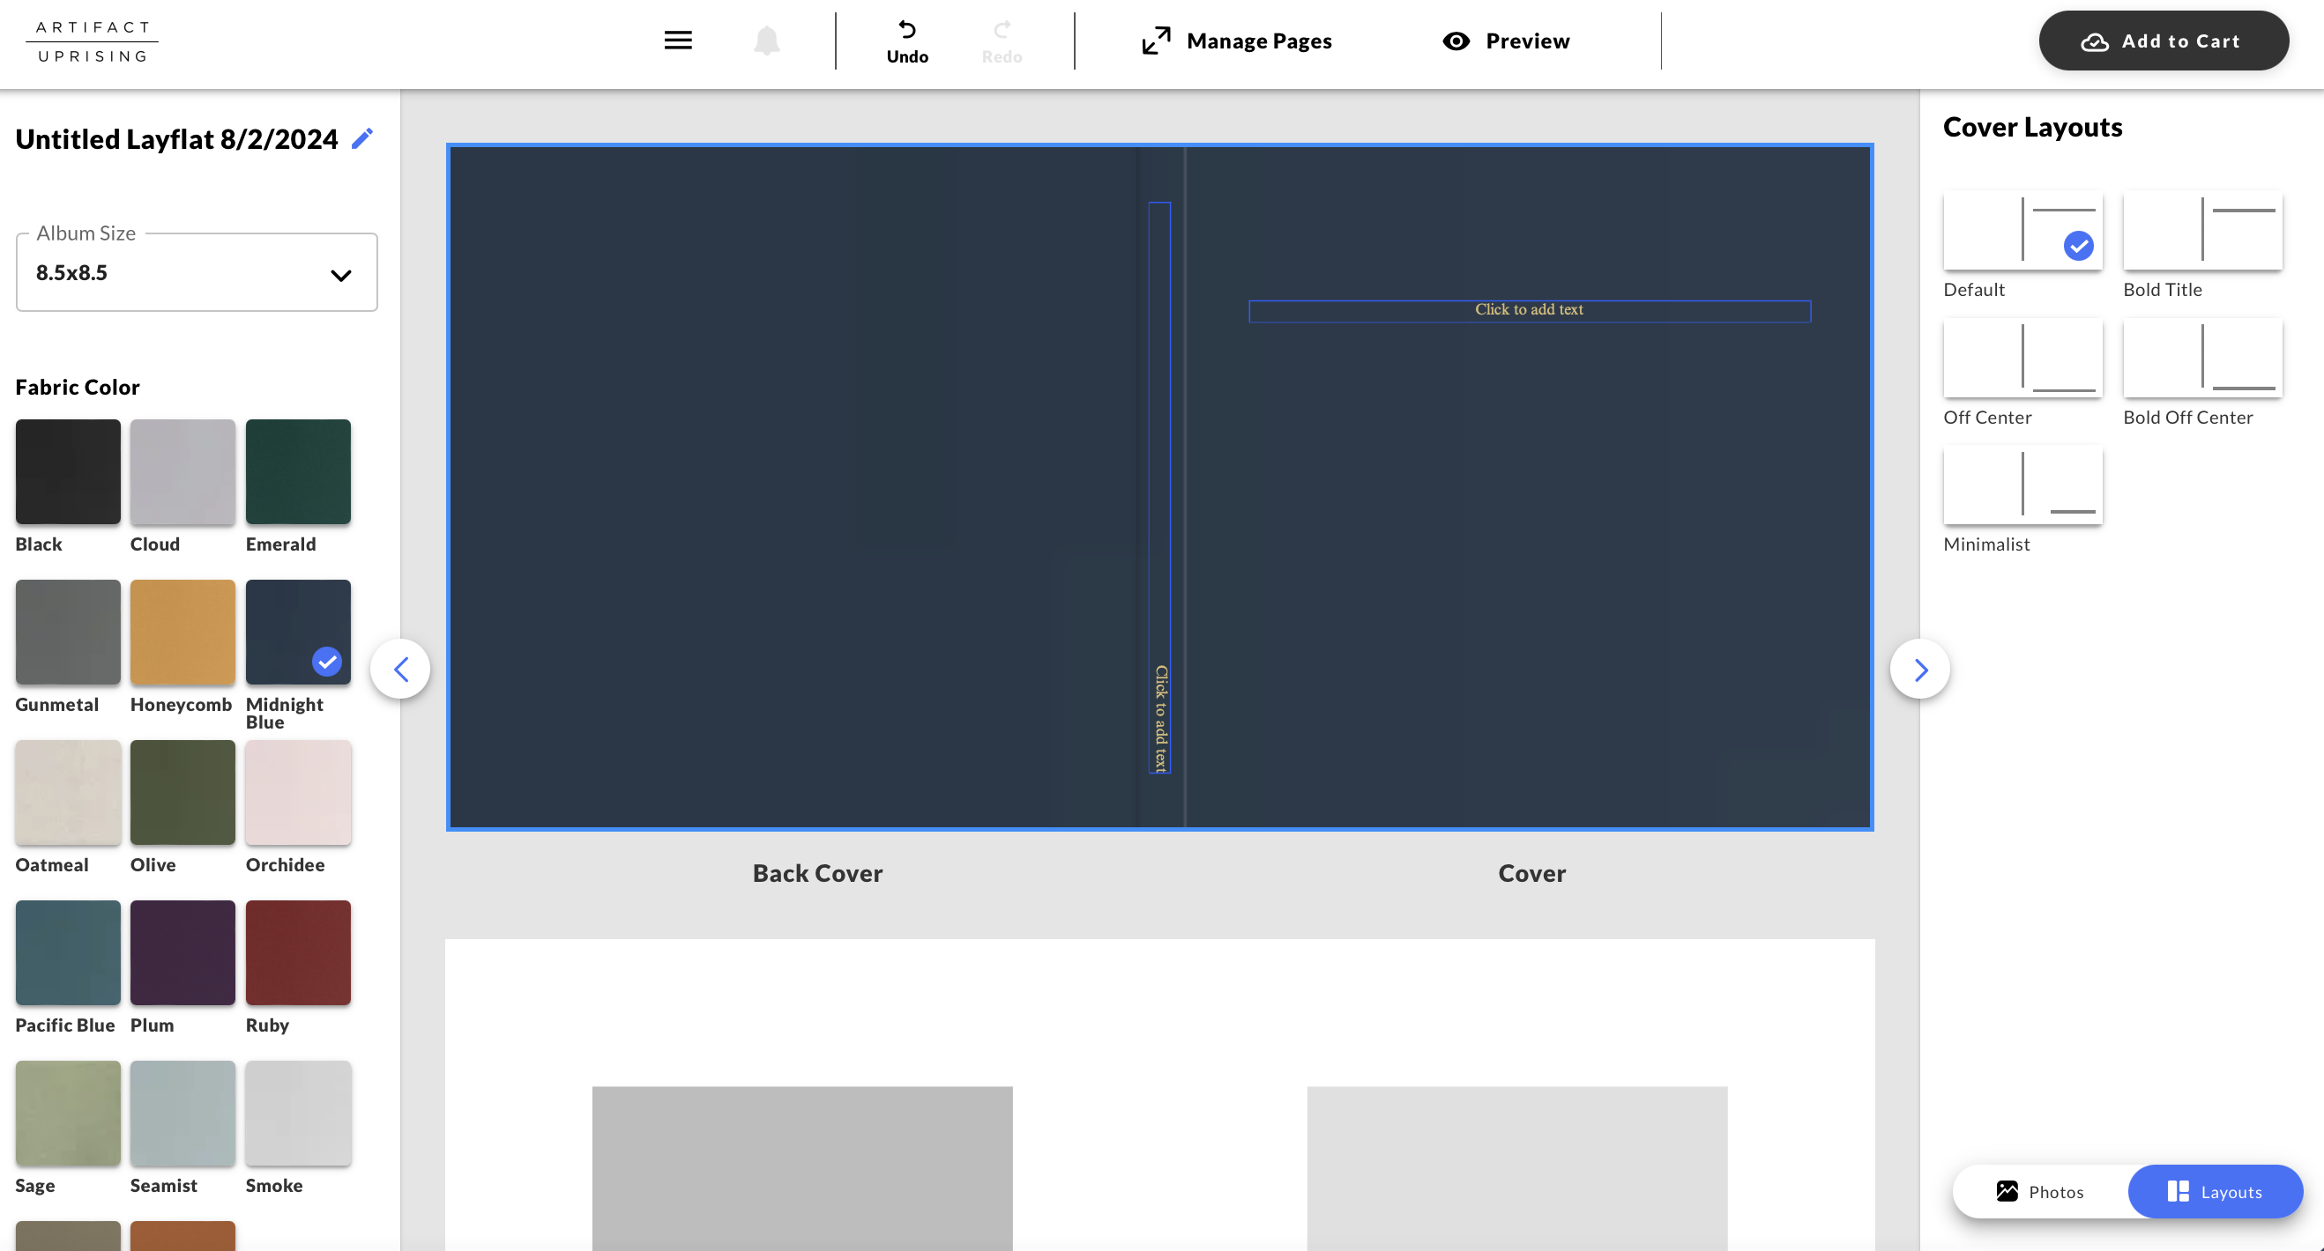Add text to the front cover title
Viewport: 2324px width, 1251px height.
pyautogui.click(x=1529, y=310)
